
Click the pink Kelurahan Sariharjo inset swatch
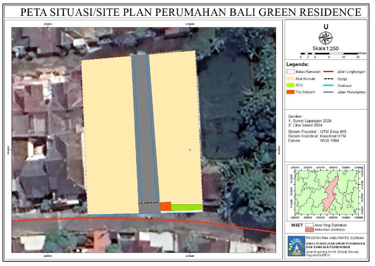309,230
